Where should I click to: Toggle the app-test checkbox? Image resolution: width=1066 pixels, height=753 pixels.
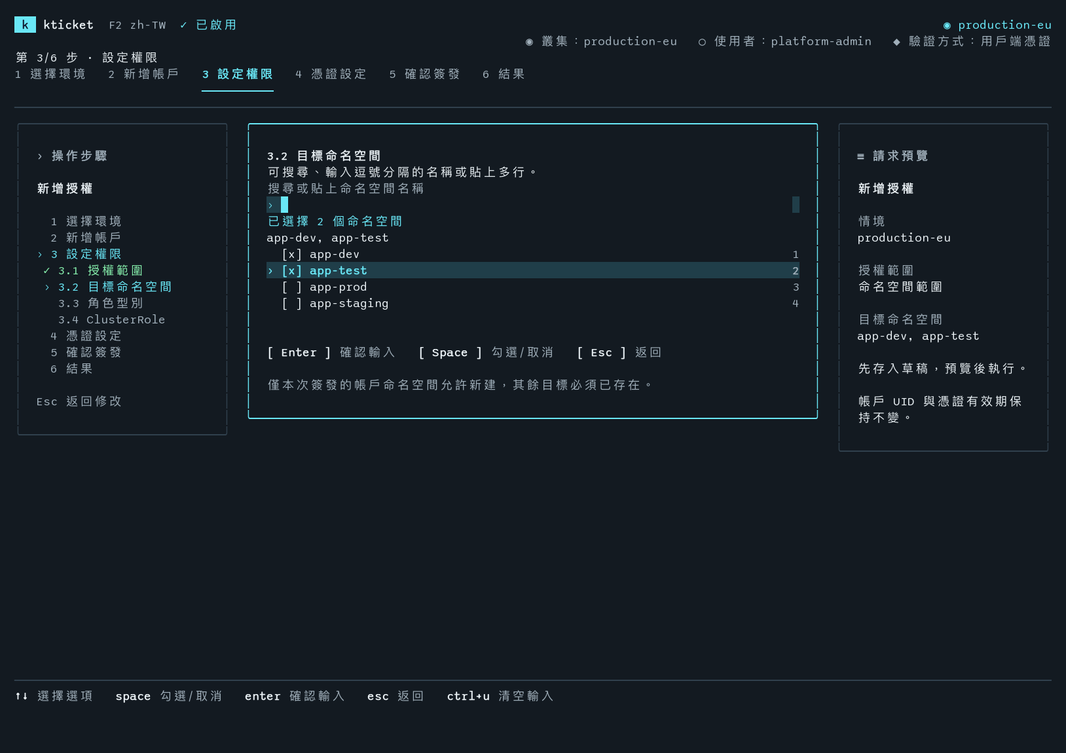coord(291,270)
